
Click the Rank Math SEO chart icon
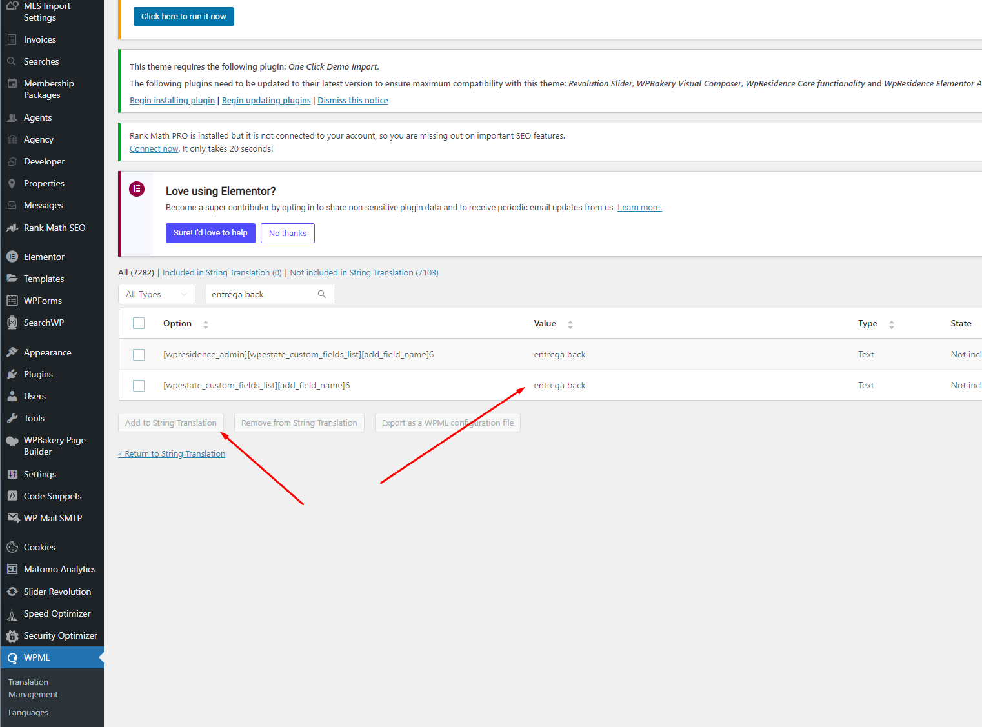12,228
